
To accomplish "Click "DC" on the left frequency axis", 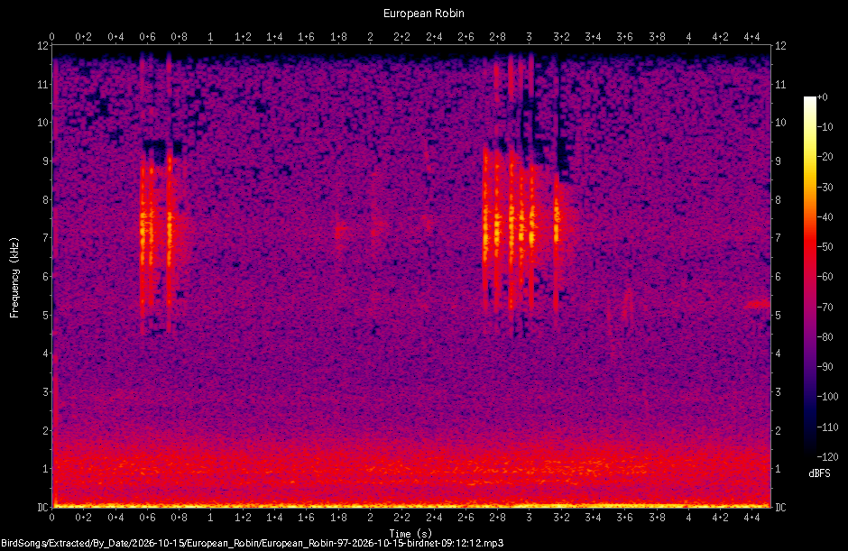I will pyautogui.click(x=42, y=507).
